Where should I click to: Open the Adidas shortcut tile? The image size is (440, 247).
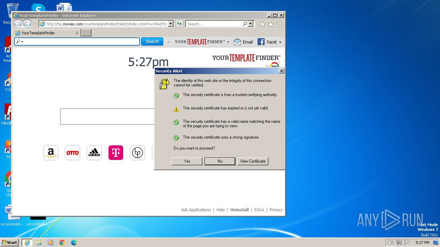[94, 153]
